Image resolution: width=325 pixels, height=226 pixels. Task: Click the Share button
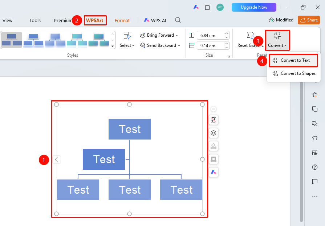pos(309,20)
